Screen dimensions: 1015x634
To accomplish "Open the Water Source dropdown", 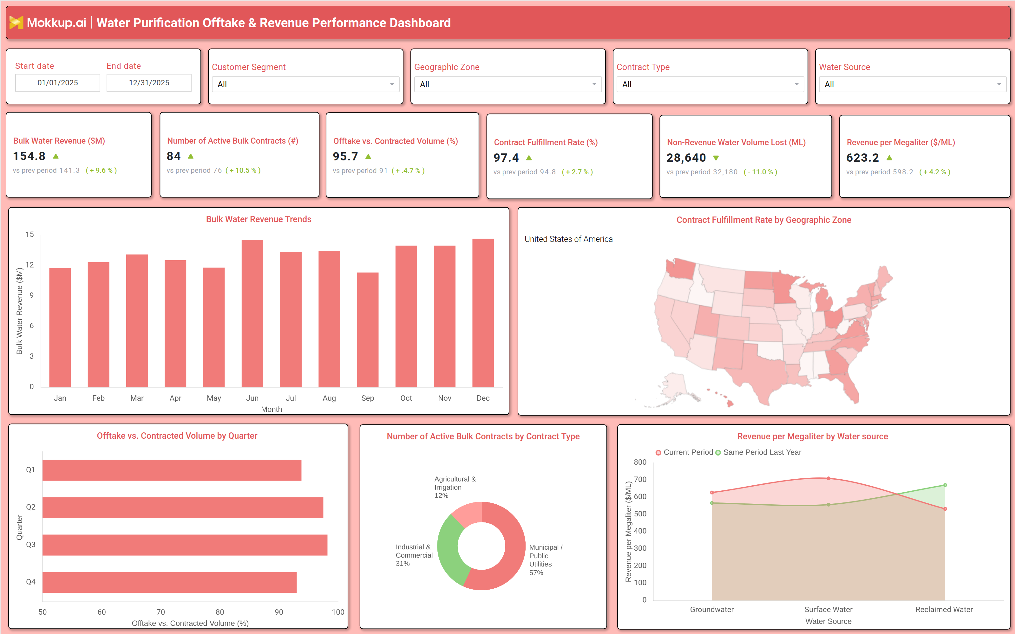I will [x=912, y=84].
